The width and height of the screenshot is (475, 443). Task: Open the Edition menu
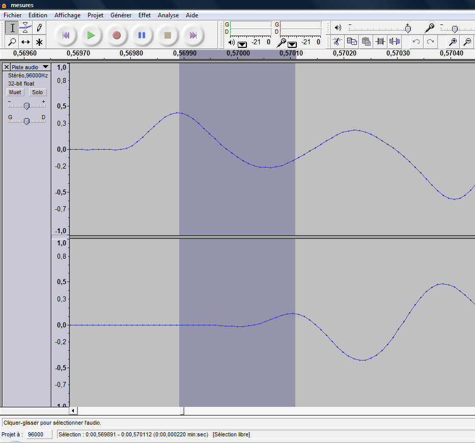pos(38,15)
